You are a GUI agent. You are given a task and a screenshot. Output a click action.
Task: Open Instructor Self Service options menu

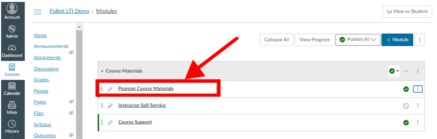tap(418, 106)
